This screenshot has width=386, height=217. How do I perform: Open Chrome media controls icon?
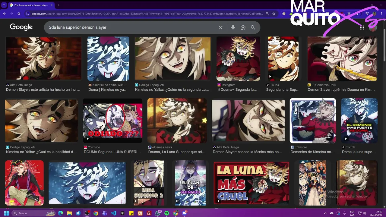(x=367, y=14)
